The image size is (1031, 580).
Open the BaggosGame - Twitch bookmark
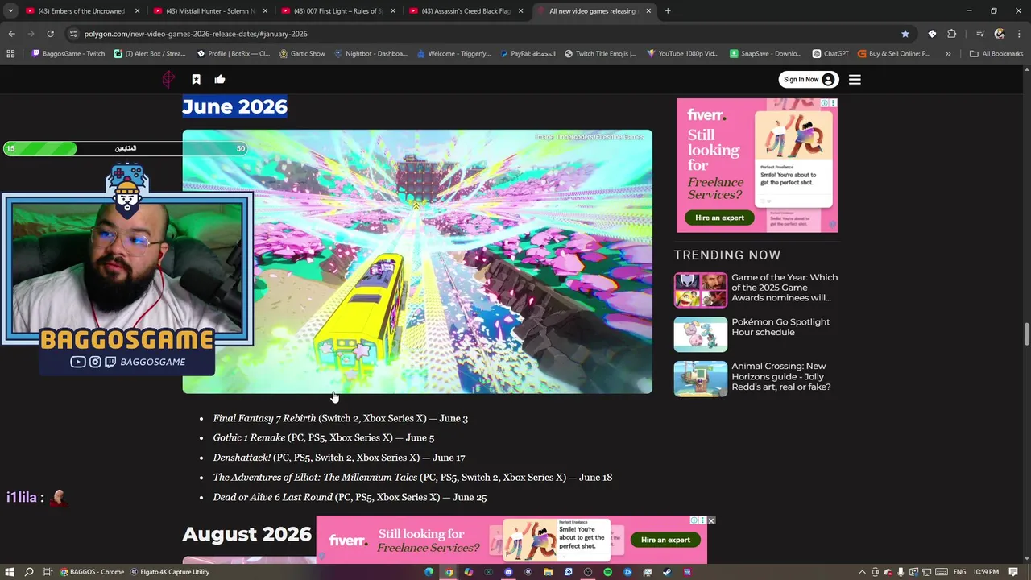point(68,54)
